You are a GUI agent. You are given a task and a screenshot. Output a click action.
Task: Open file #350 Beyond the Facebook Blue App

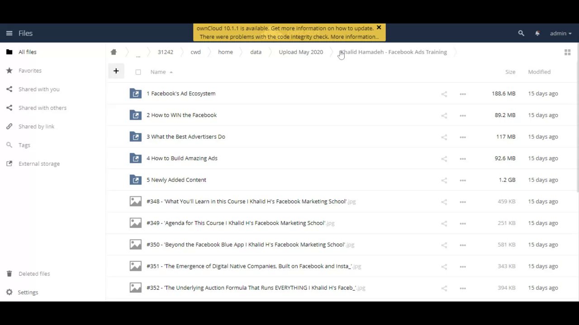[x=250, y=245]
